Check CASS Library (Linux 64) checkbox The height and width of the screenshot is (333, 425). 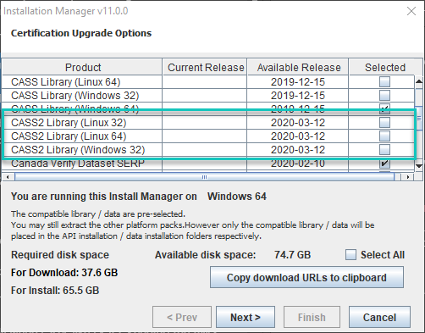click(384, 82)
